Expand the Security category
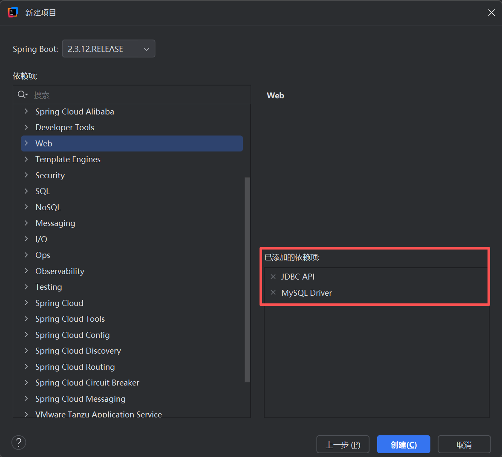502x457 pixels. pyautogui.click(x=26, y=175)
